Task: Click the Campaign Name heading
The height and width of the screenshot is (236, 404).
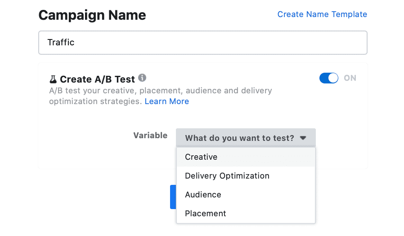Action: tap(92, 15)
